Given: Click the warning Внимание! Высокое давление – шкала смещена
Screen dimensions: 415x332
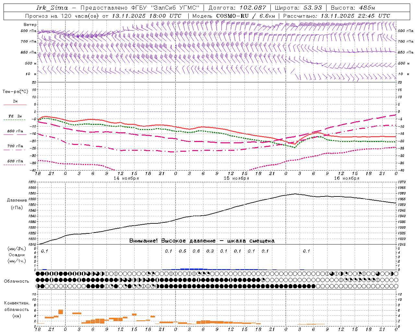Looking at the screenshot, I should tap(202, 241).
